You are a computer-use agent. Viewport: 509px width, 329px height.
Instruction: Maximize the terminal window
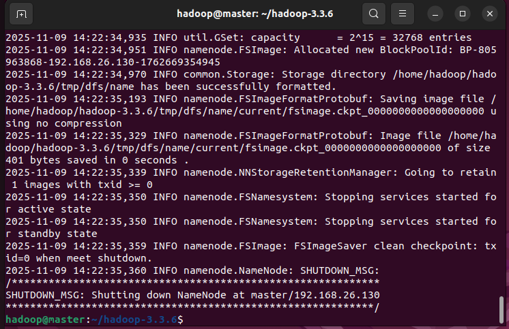pos(462,14)
